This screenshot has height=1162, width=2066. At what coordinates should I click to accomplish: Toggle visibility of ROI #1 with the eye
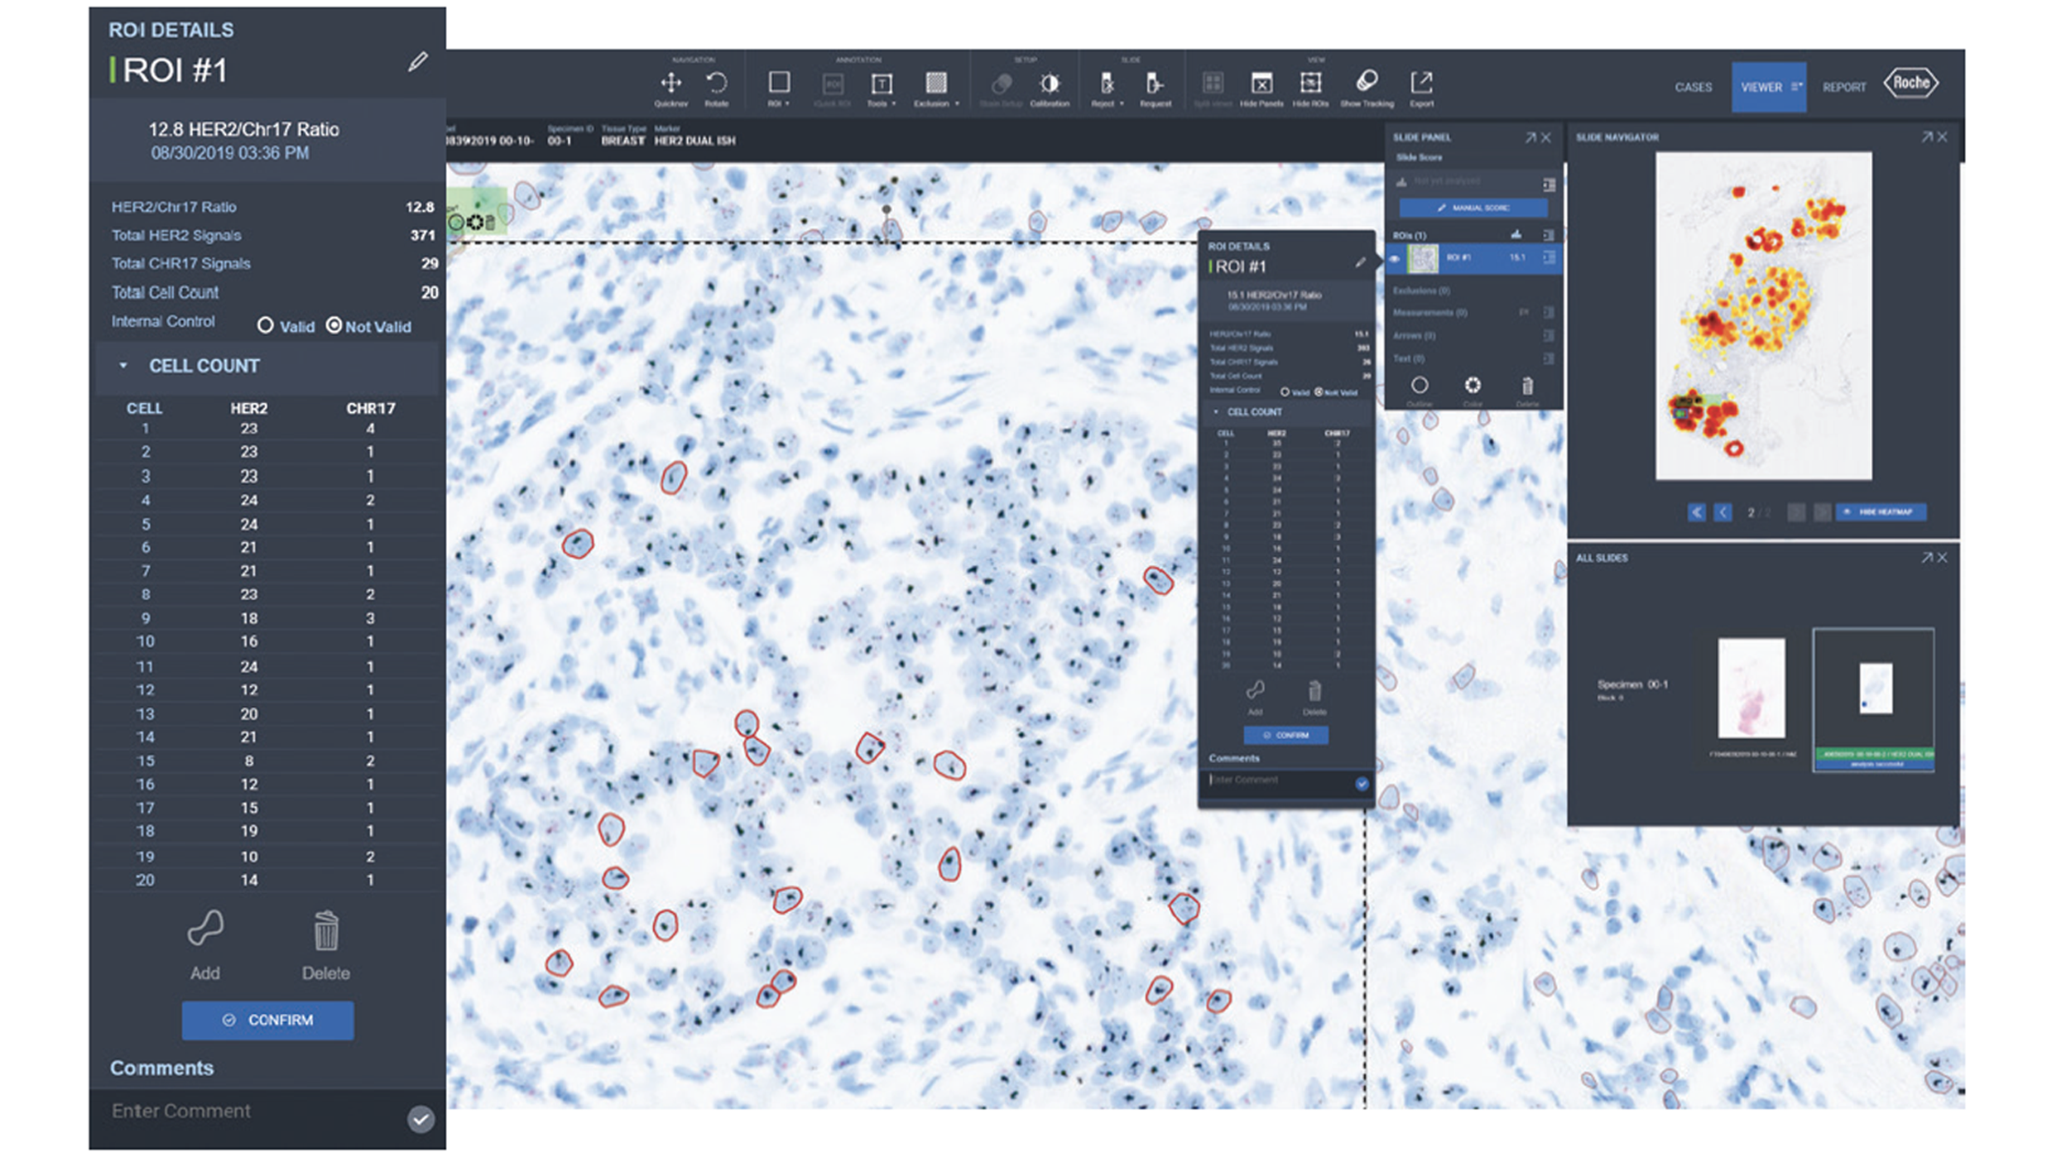(x=1396, y=258)
